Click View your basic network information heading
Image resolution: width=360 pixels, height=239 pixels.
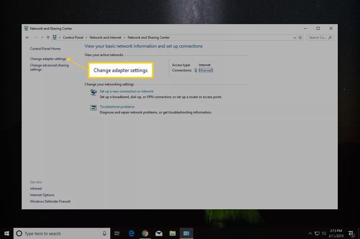(x=143, y=46)
